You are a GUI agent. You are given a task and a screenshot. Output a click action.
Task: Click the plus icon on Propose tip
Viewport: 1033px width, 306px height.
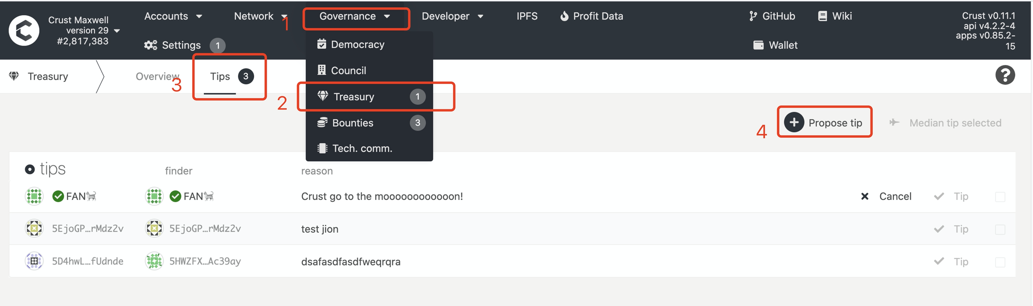(x=794, y=122)
